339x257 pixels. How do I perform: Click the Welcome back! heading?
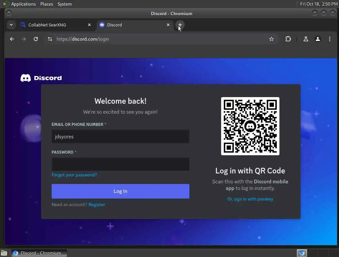click(x=121, y=101)
